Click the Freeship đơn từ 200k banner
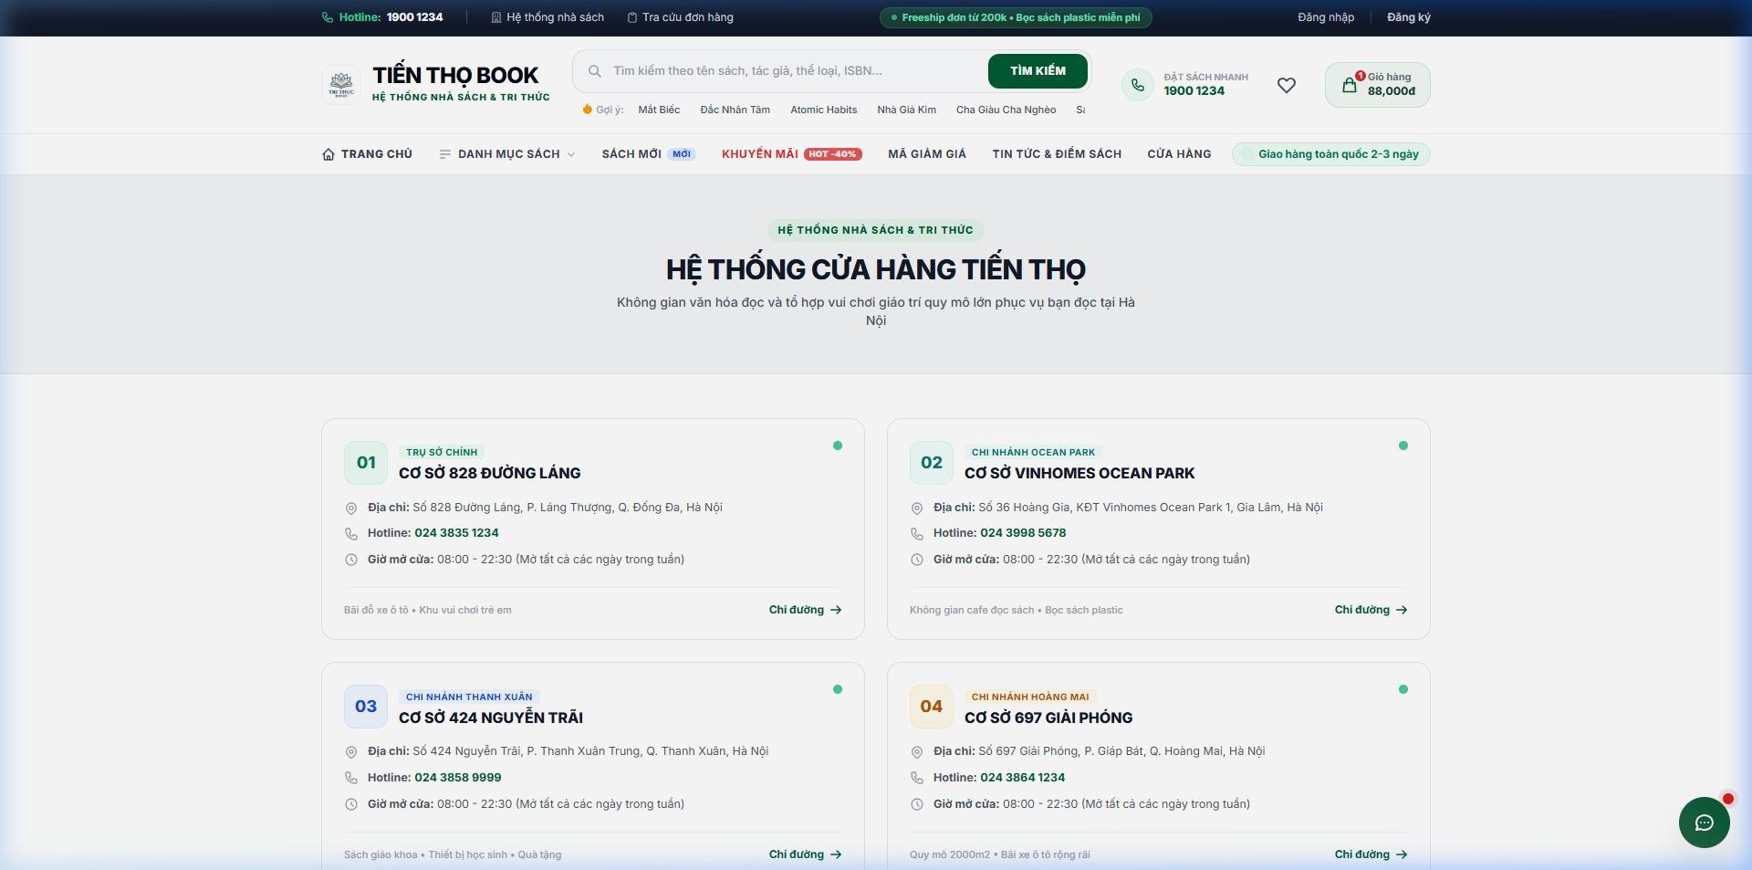Screen dimensions: 1752x870 tap(1016, 17)
